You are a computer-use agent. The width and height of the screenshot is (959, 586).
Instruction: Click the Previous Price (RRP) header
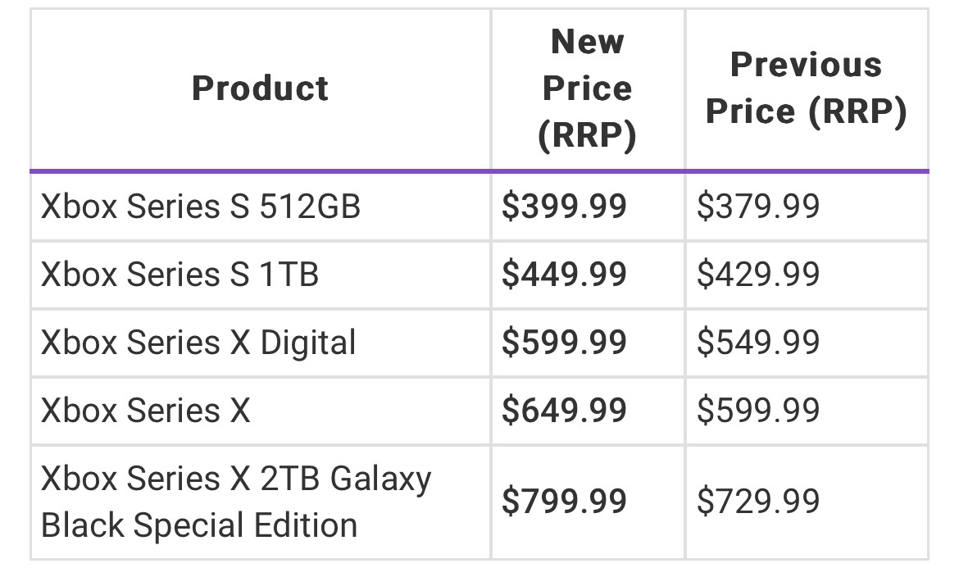[807, 89]
